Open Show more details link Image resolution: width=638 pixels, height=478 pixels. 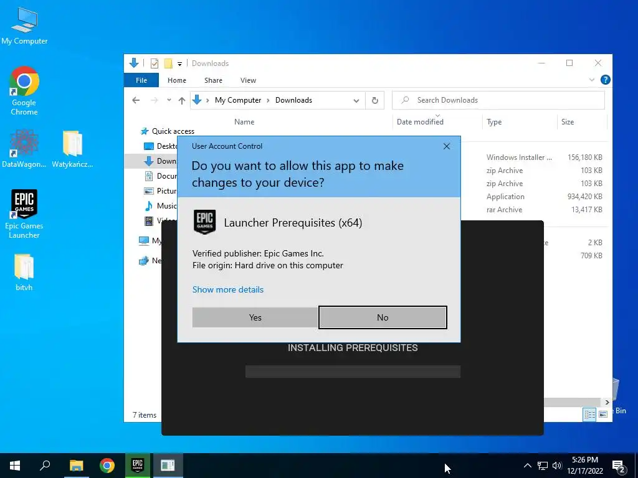tap(228, 289)
